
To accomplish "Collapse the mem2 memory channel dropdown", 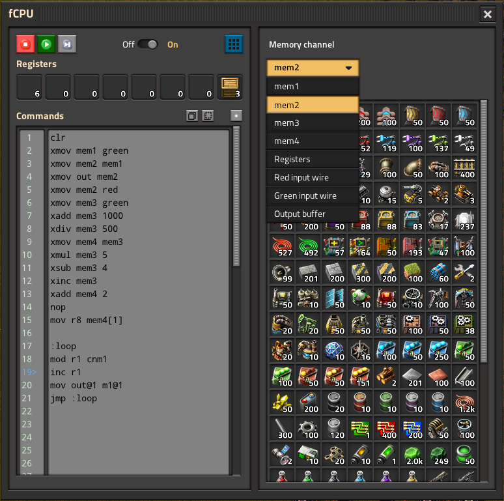I will click(x=313, y=68).
